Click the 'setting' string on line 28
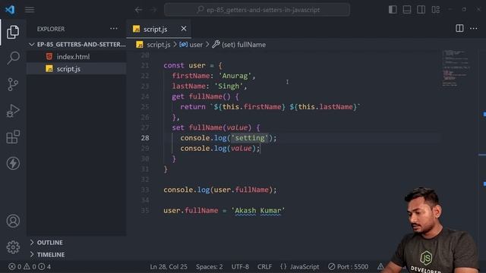This screenshot has width=486, height=273. pos(250,138)
